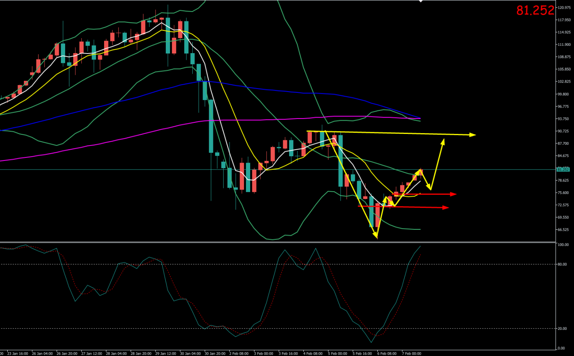574x356 pixels.
Task: Click the lower red arrow's arrowhead
Action: tap(446, 208)
